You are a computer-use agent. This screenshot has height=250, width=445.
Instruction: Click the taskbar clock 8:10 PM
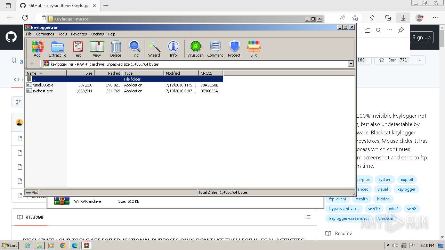coord(427,245)
